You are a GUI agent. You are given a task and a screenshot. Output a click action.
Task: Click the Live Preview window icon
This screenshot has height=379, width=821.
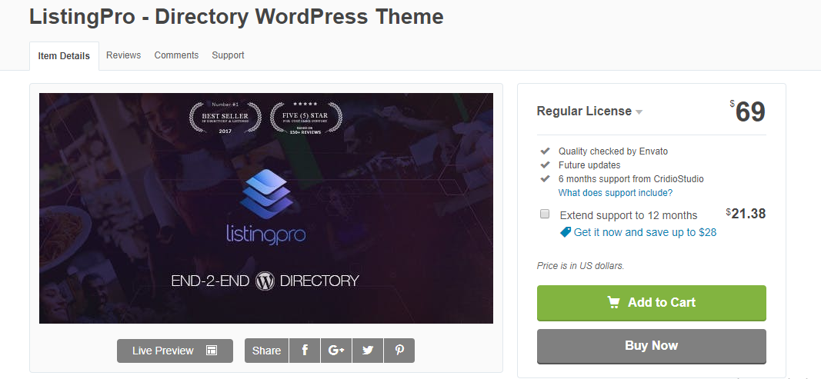click(x=212, y=351)
